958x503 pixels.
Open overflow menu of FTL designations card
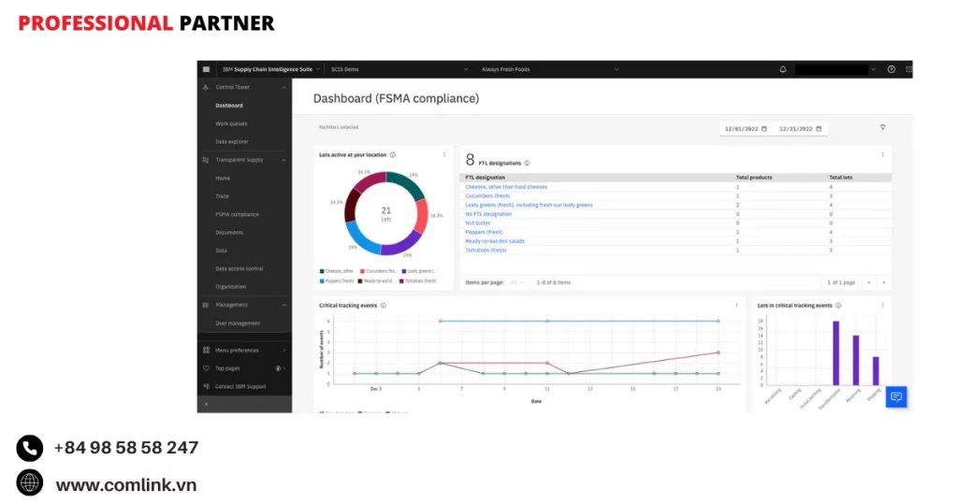click(883, 155)
